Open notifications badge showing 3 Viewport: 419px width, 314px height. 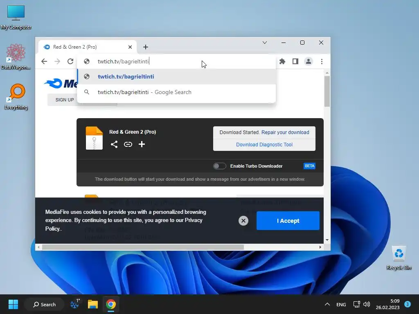[x=408, y=304]
